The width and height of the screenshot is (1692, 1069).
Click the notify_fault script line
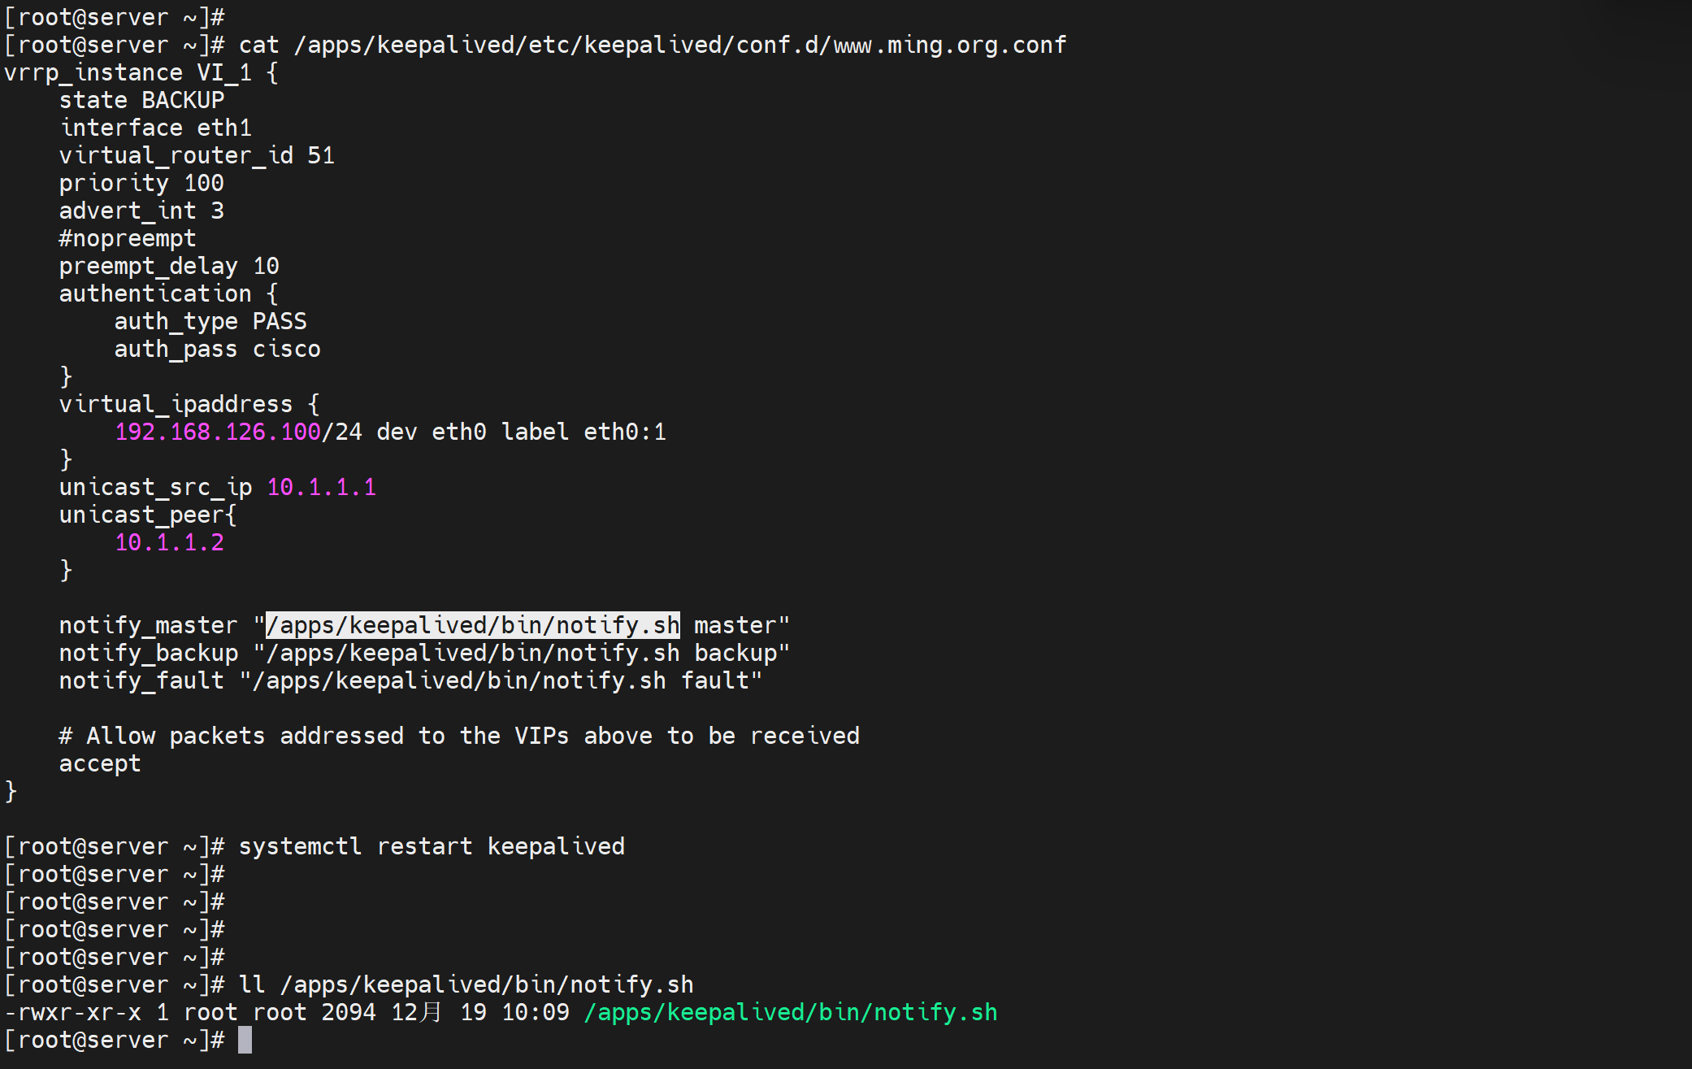pos(410,680)
